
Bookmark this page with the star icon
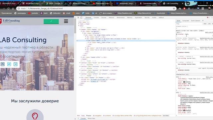pyautogui.click(x=174, y=9)
